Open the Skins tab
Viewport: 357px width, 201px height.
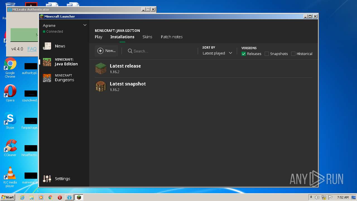147,37
